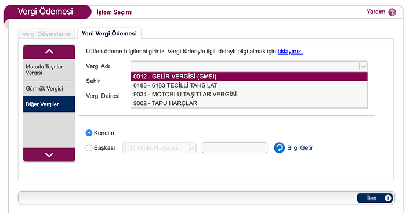This screenshot has width=406, height=213.
Task: Select Gümrük Vergisi in sidebar
Action: 49,89
